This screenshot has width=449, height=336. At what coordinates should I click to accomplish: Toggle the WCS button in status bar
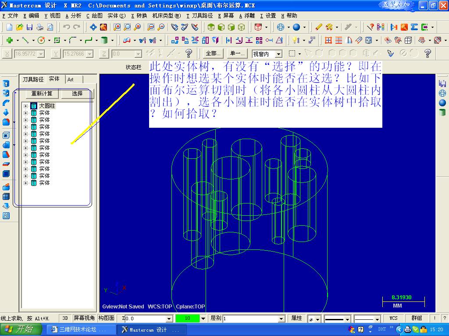393,318
